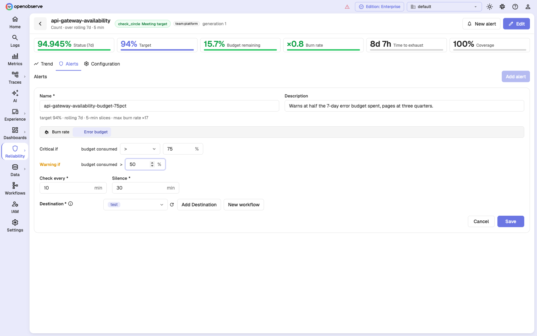Click the Edit button

tap(516, 24)
